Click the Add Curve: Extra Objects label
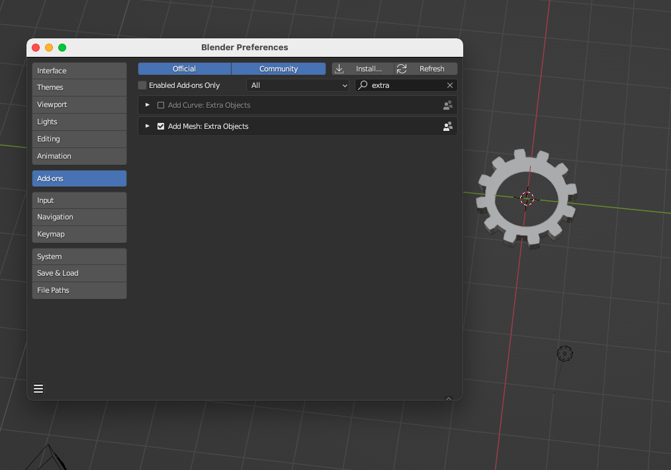The image size is (671, 470). [209, 105]
